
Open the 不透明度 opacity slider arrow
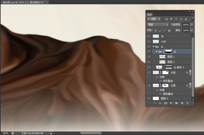pyautogui.click(x=191, y=25)
